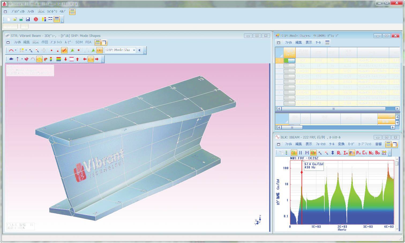405x243 pixels.
Task: Toggle the select button for mode row 5
Action: click(289, 82)
